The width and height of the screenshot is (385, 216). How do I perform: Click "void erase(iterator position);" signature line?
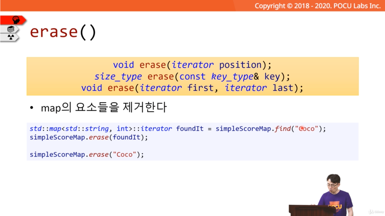click(x=192, y=65)
